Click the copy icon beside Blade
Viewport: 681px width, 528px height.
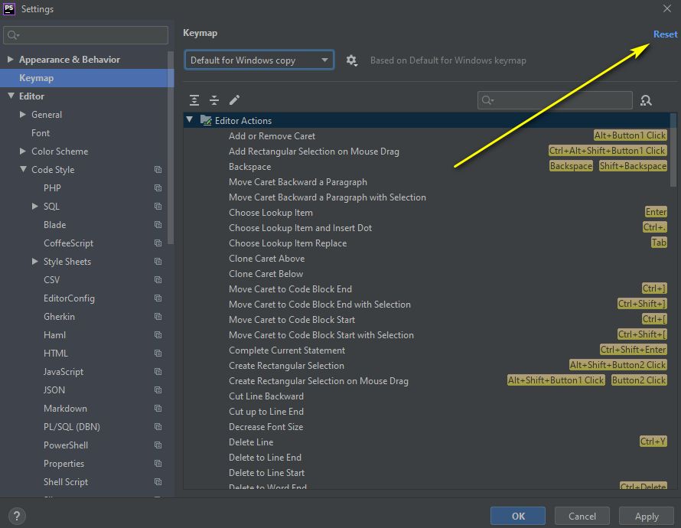[158, 225]
